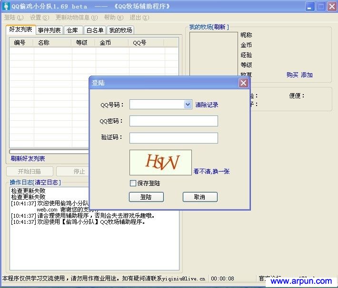Click the 经验 label in 我的牧场
The height and width of the screenshot is (288, 338).
point(246,55)
